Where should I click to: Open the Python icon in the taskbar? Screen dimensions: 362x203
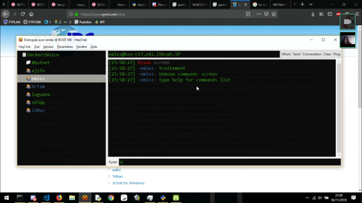(163, 198)
